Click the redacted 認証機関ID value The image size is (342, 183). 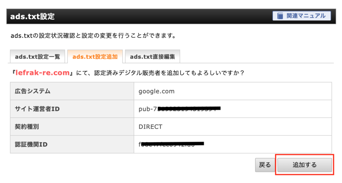(x=171, y=144)
